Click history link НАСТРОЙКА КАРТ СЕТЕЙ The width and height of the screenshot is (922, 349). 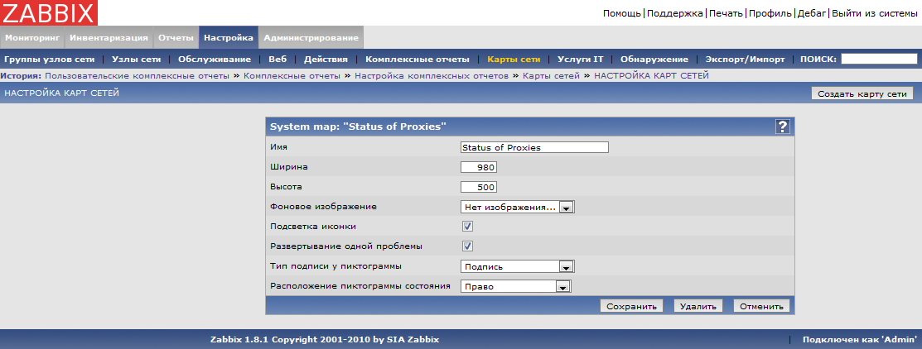651,76
